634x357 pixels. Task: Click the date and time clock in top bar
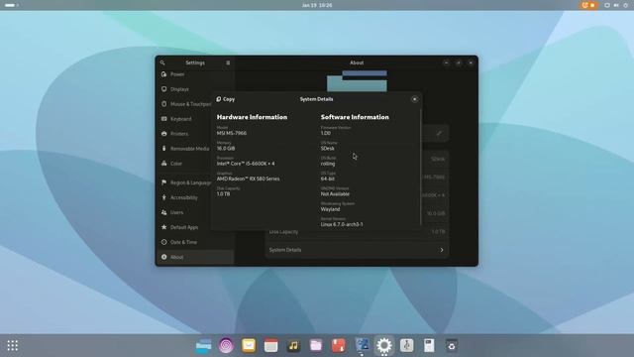tap(317, 5)
